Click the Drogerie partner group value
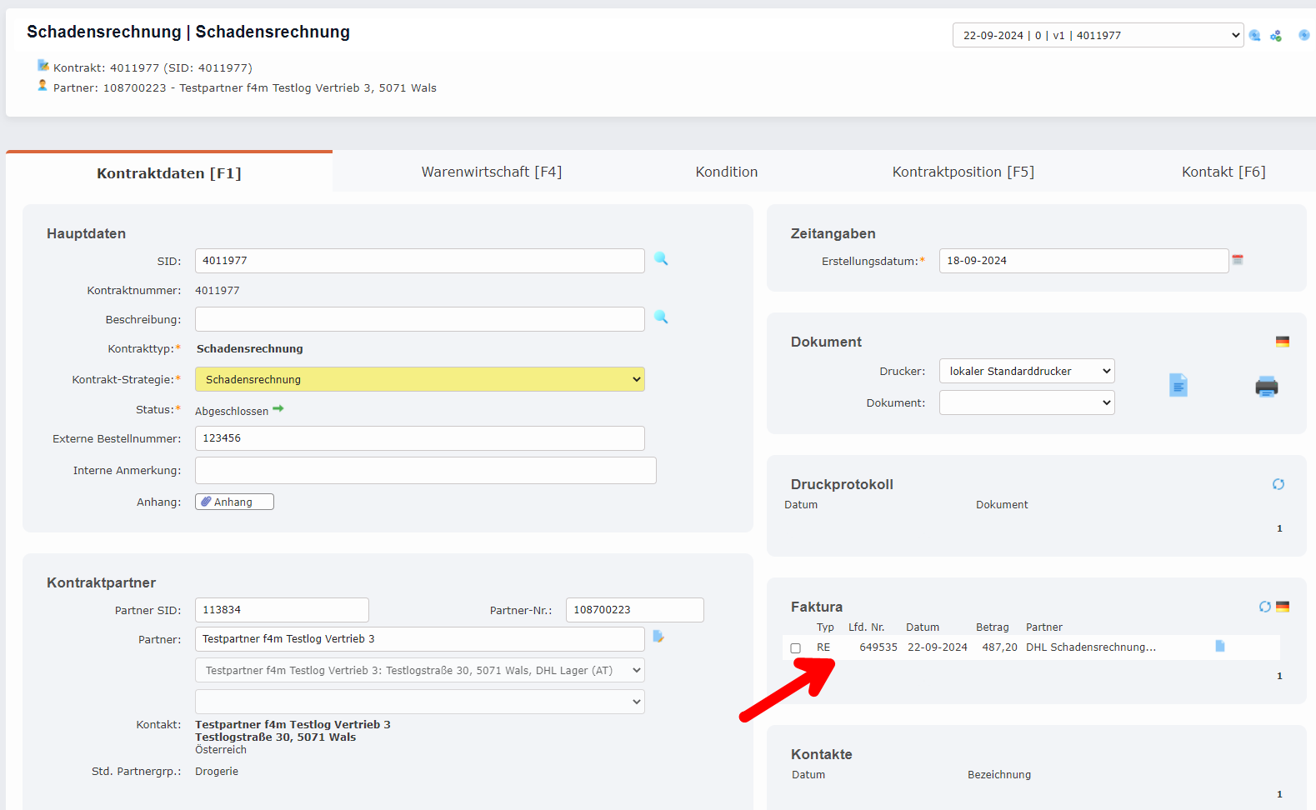This screenshot has height=810, width=1316. [x=217, y=772]
